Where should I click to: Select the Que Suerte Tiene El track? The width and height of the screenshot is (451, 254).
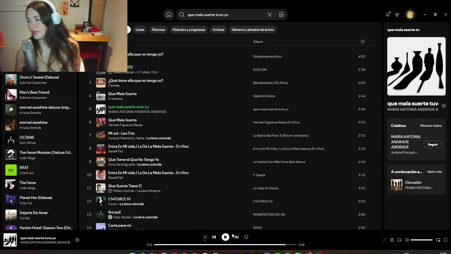[230, 188]
